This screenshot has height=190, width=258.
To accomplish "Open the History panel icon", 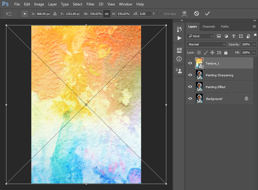I will point(179,29).
